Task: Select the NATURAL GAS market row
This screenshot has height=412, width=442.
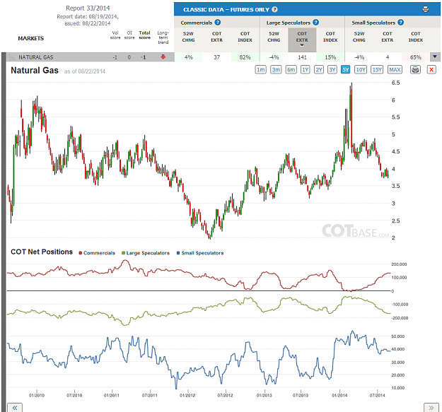Action: (x=91, y=57)
